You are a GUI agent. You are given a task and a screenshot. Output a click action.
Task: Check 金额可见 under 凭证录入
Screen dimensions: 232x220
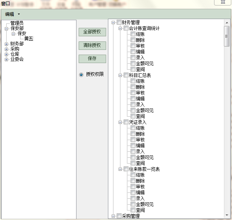tap(133, 157)
